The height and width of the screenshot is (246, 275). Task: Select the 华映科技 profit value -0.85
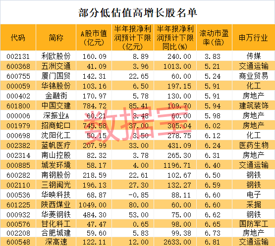click(x=138, y=195)
